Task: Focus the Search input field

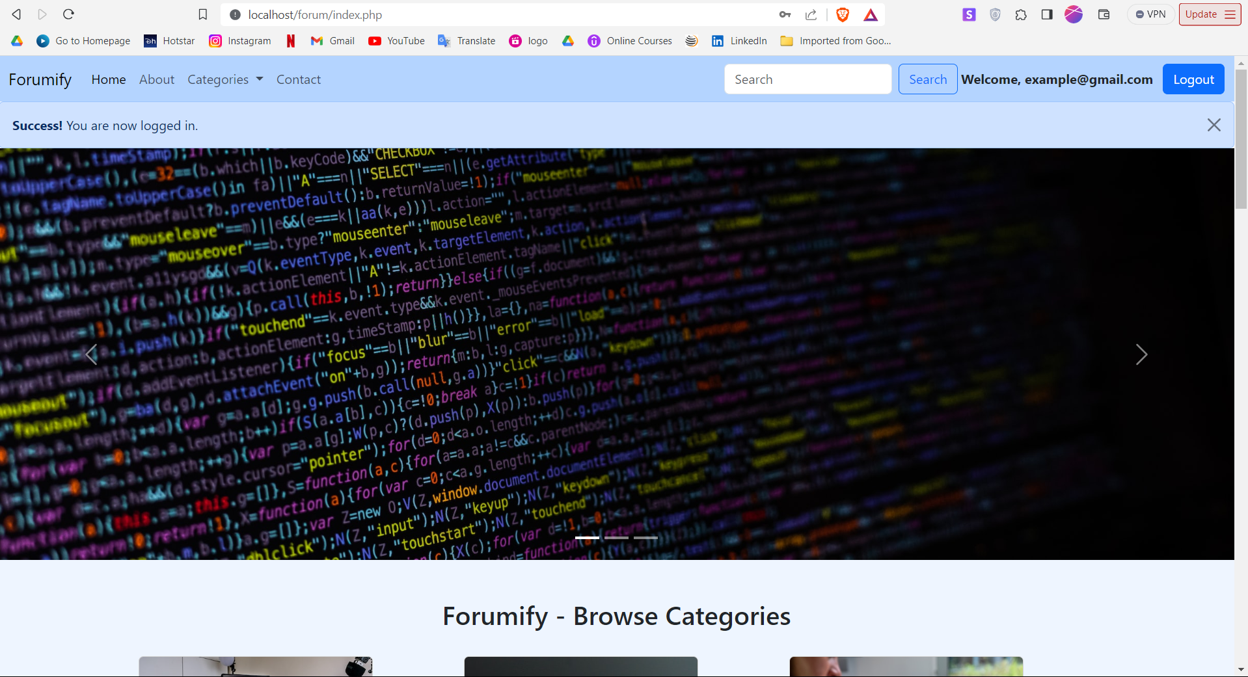Action: tap(808, 79)
